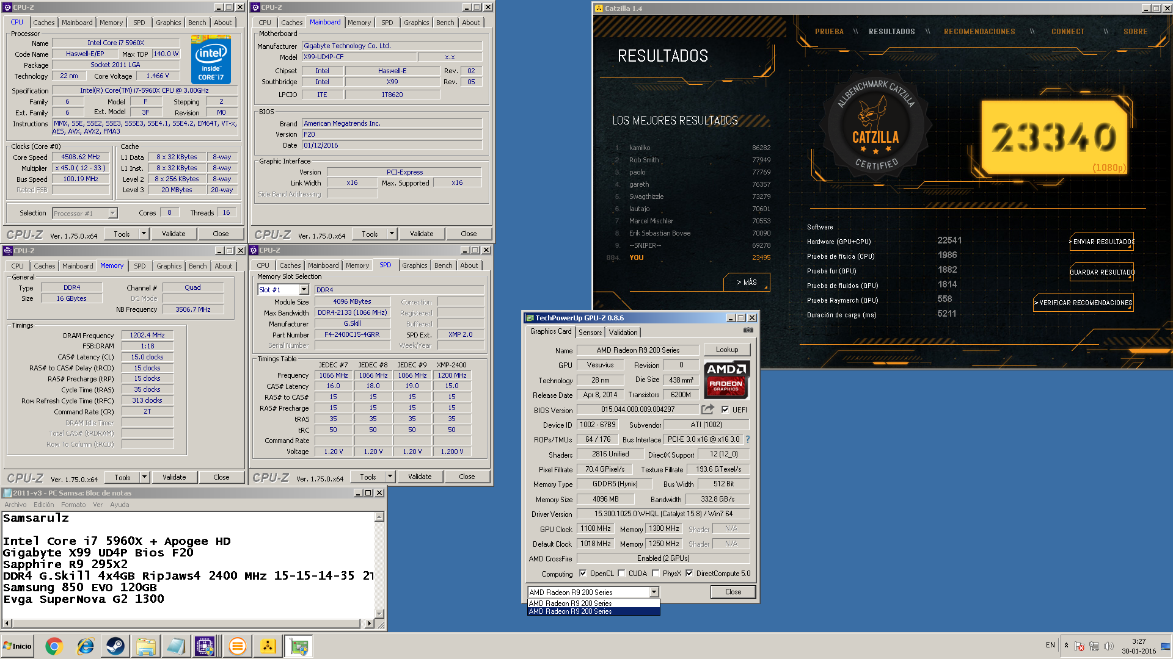Toggle the OpenCL checkbox
1173x659 pixels.
(x=583, y=574)
